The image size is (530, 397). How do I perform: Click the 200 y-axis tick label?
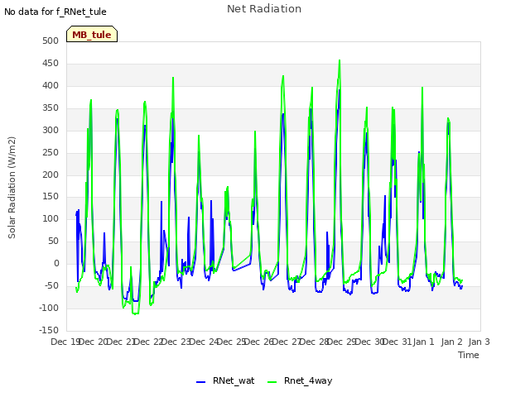coord(51,175)
